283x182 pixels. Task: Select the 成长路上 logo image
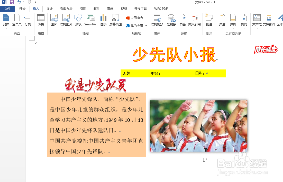[x=266, y=49]
